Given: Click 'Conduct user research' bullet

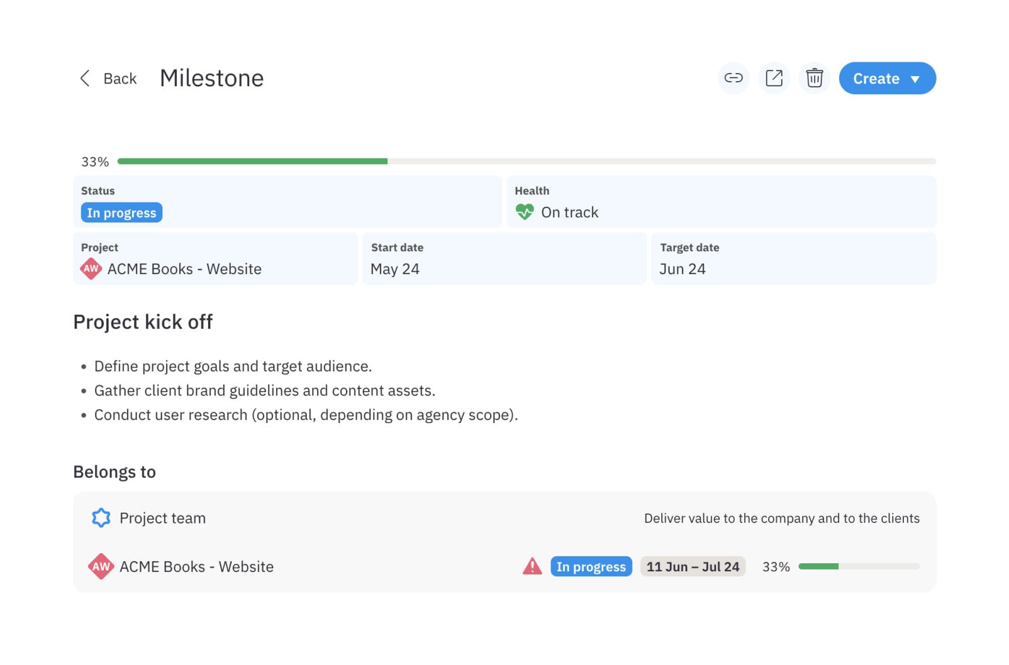Looking at the screenshot, I should click(306, 415).
